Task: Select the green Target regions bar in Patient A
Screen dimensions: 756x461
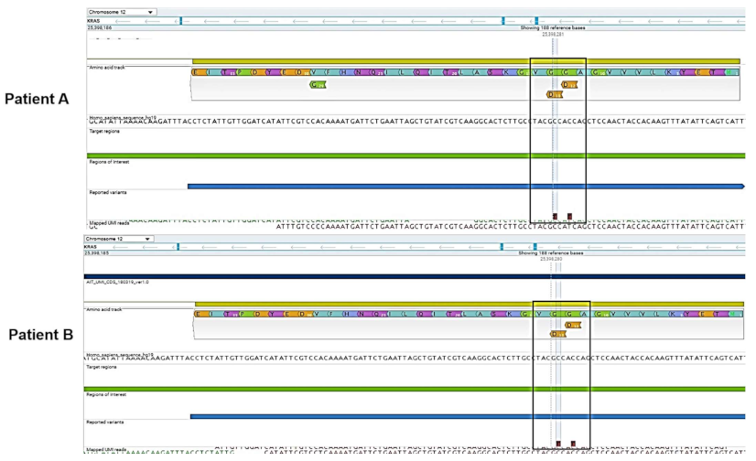Action: coord(414,155)
